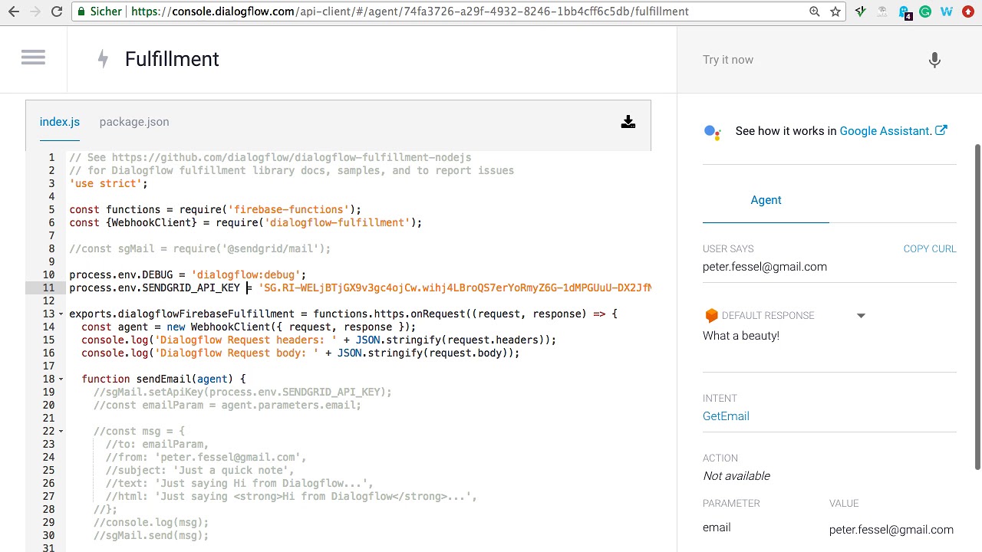Image resolution: width=982 pixels, height=552 pixels.
Task: Click the require('firebase-functions') line
Action: pos(215,209)
